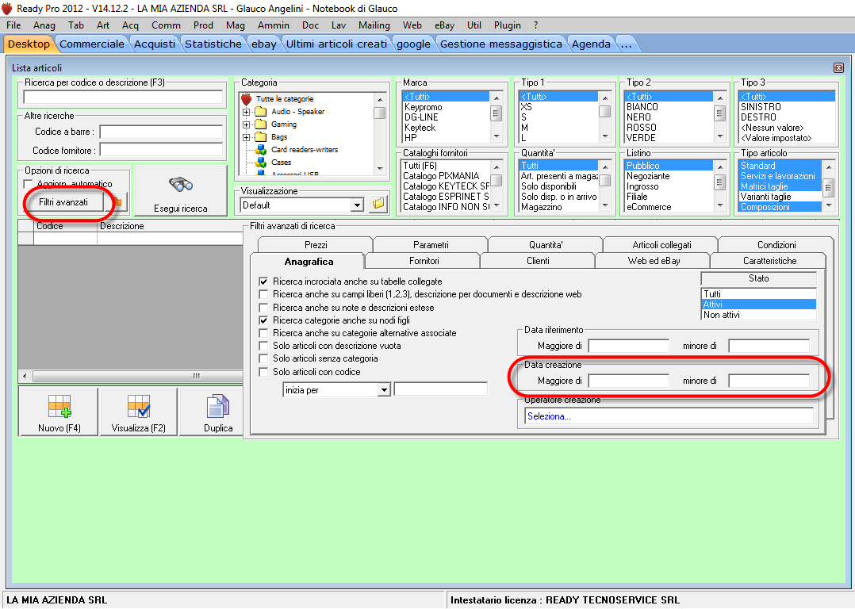Viewport: 855px width, 609px height.
Task: Select Varianti taglie in Tipo articolo
Action: pos(780,197)
